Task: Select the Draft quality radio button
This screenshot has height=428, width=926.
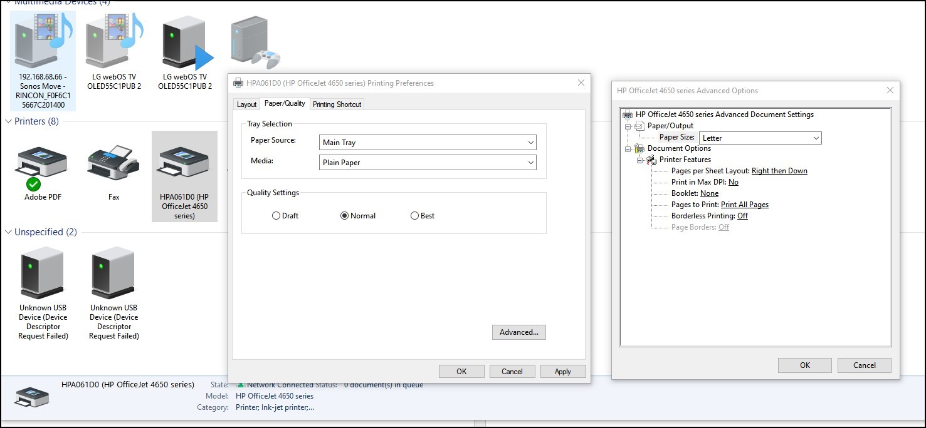Action: 276,215
